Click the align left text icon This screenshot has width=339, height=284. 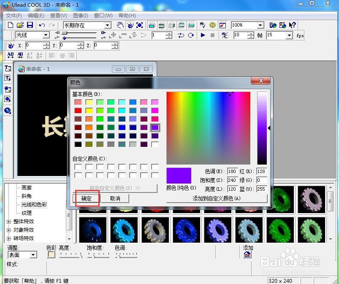52,56
